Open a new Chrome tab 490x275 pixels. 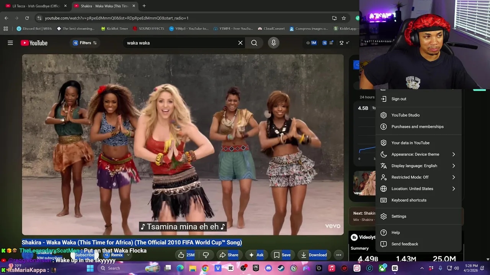pyautogui.click(x=144, y=6)
